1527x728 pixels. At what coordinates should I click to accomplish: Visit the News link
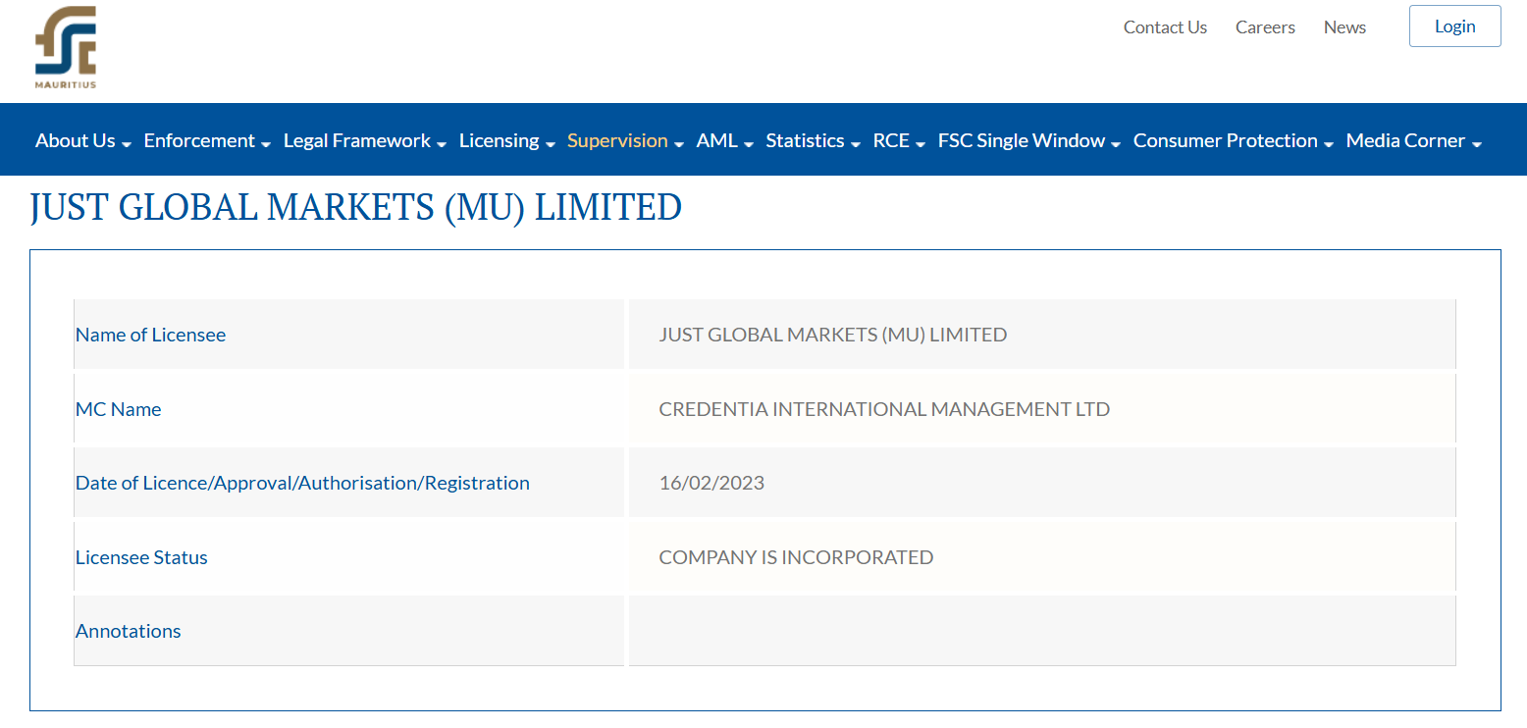(x=1344, y=27)
